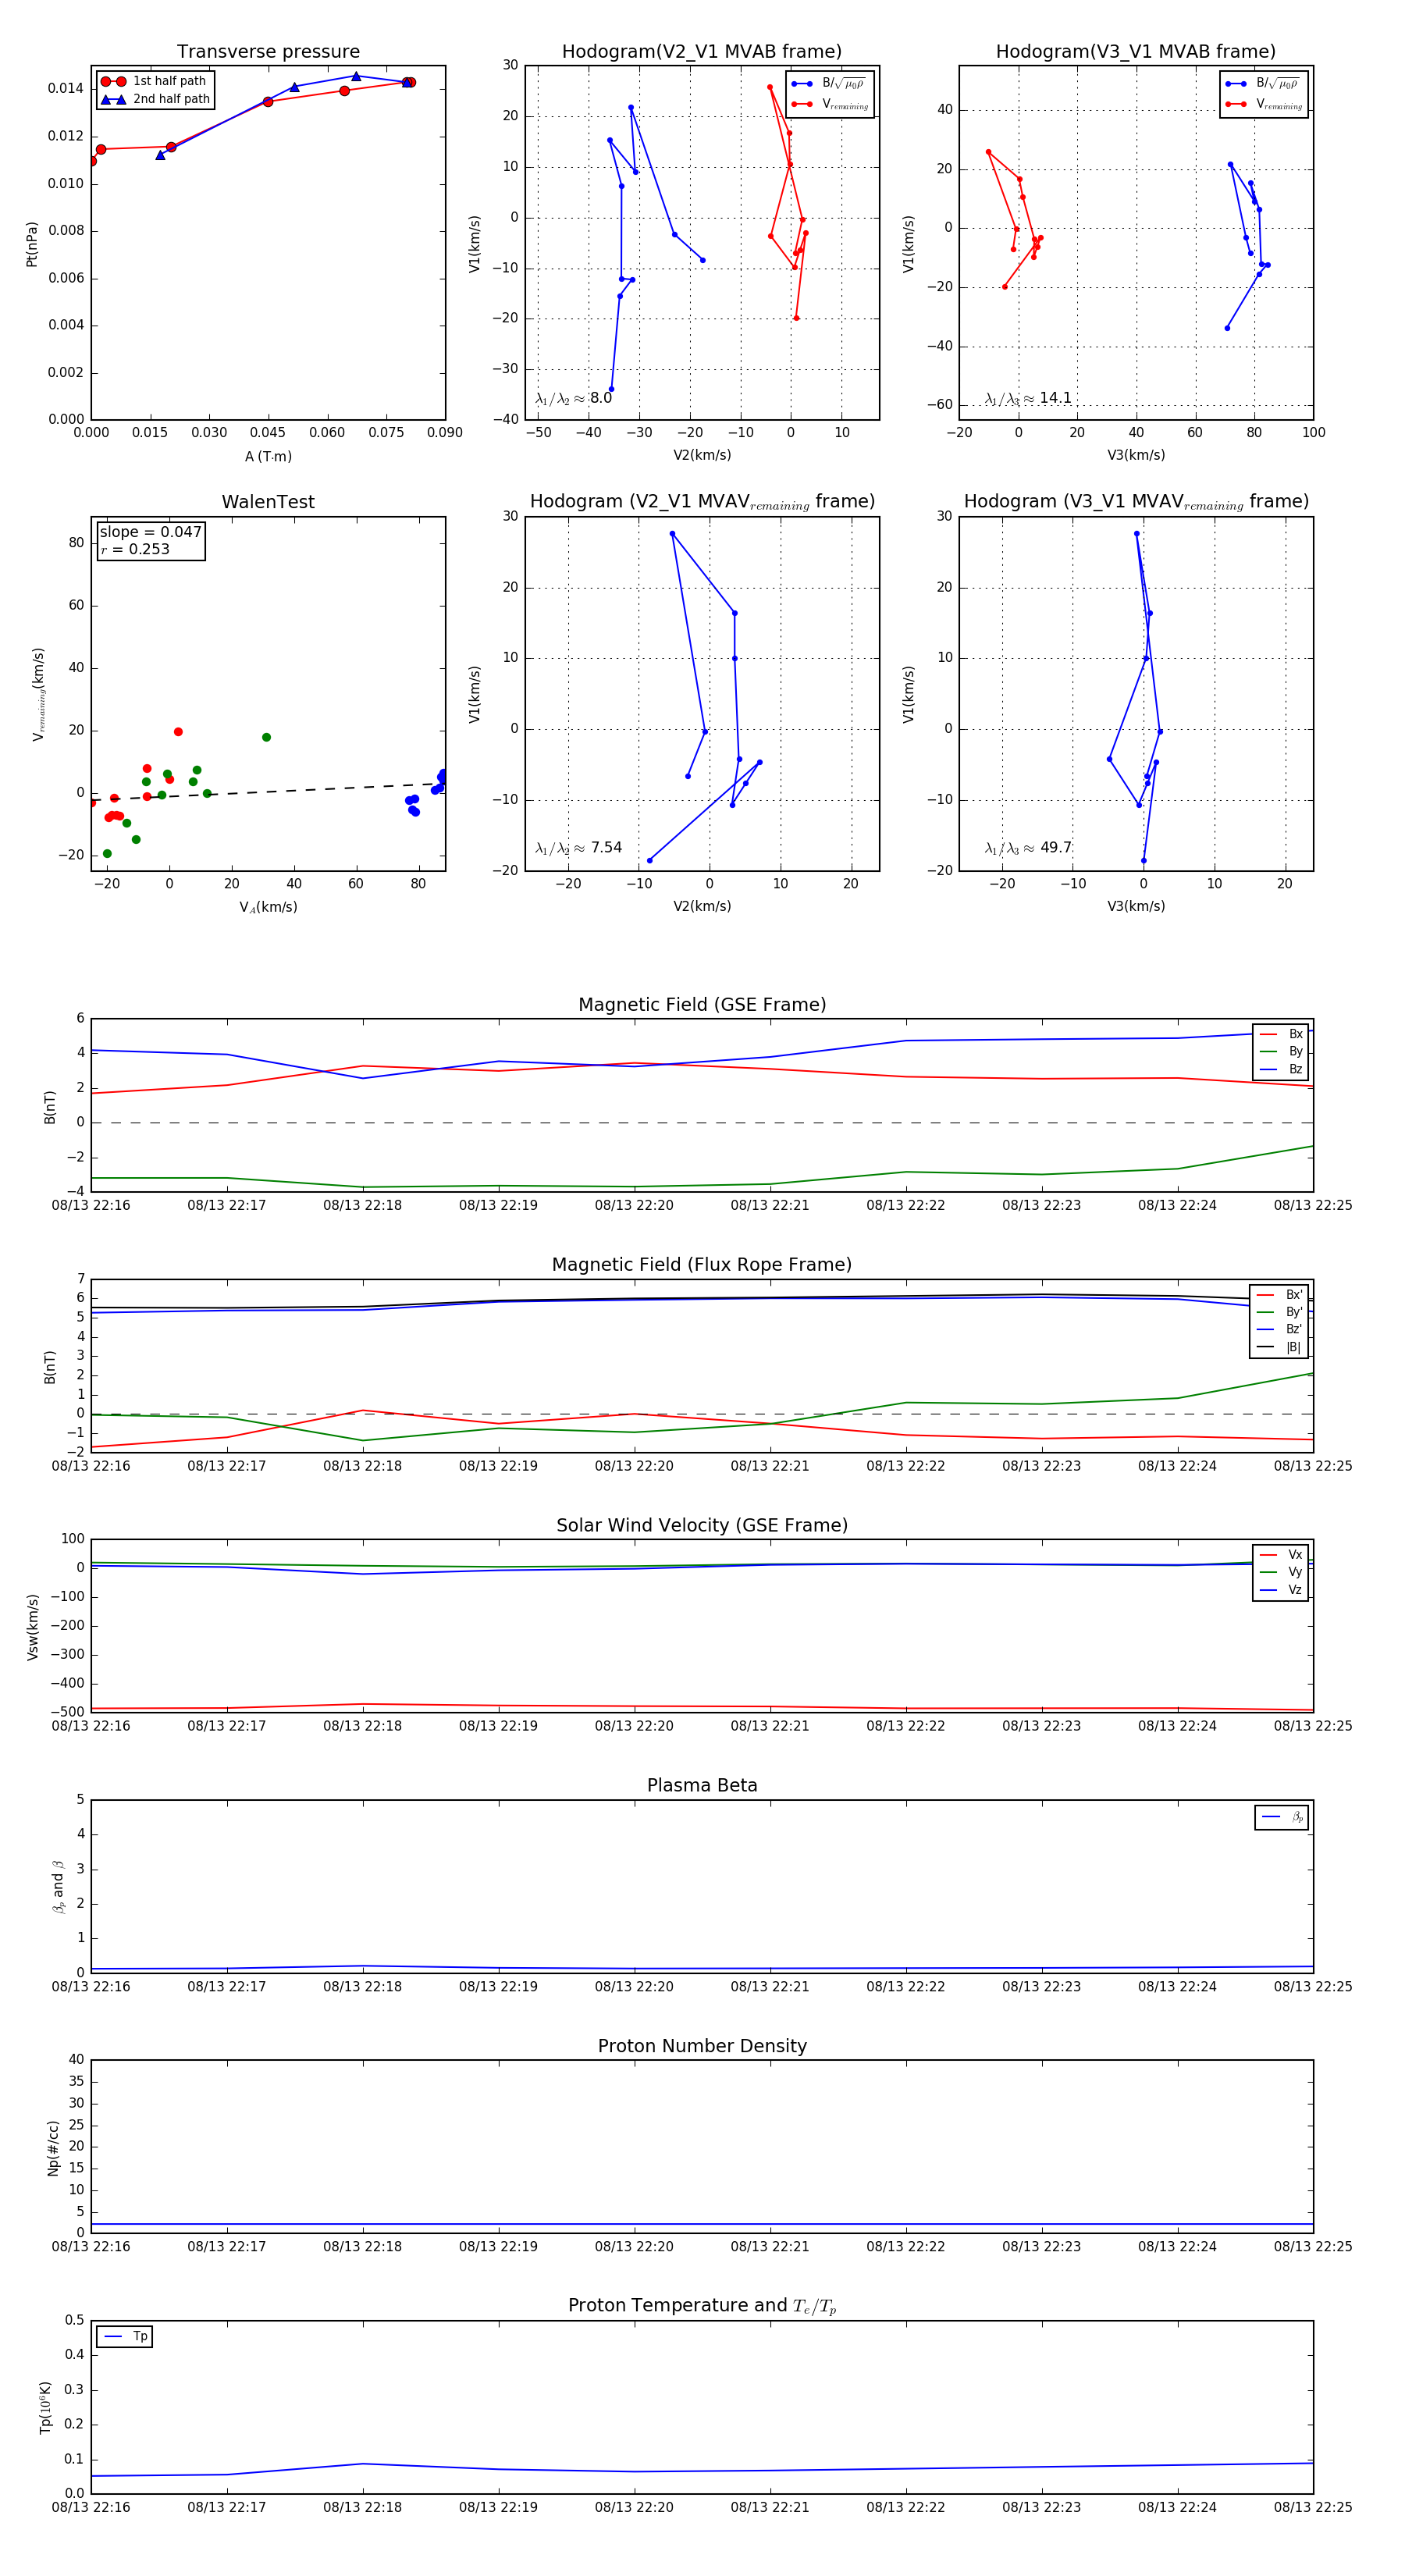Click the "λ1/λ2 ≈ 8.0" annotation

point(573,398)
